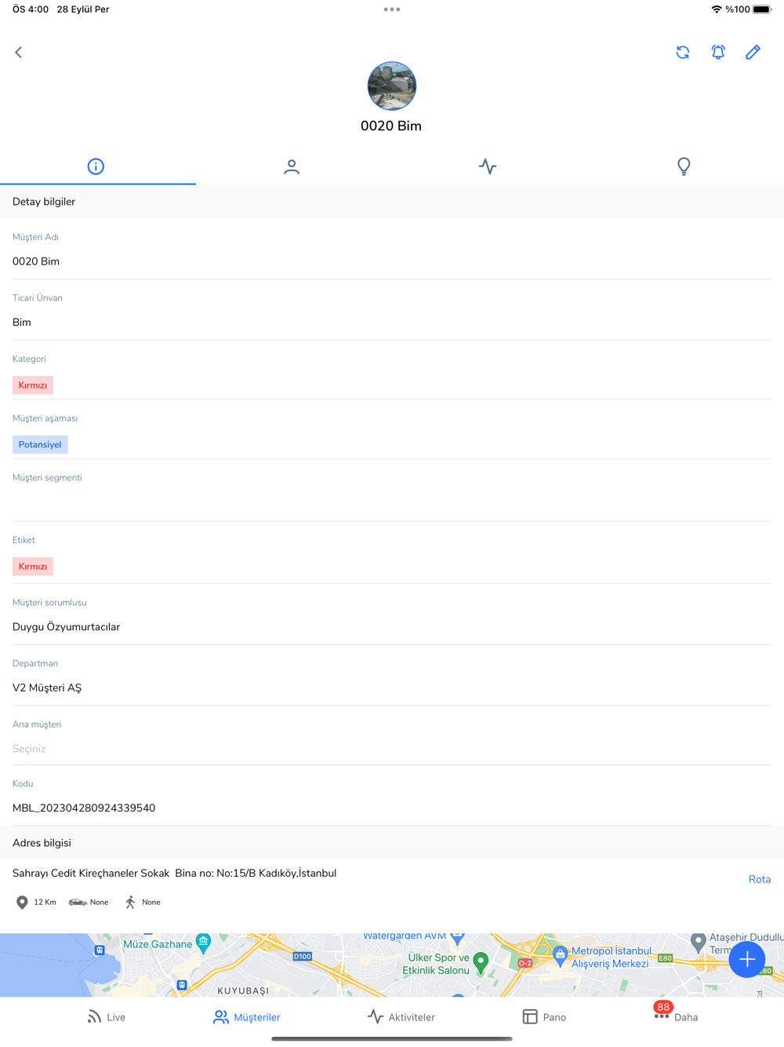Tap the three dots multitasking control
Viewport: 784px width, 1047px height.
click(392, 9)
